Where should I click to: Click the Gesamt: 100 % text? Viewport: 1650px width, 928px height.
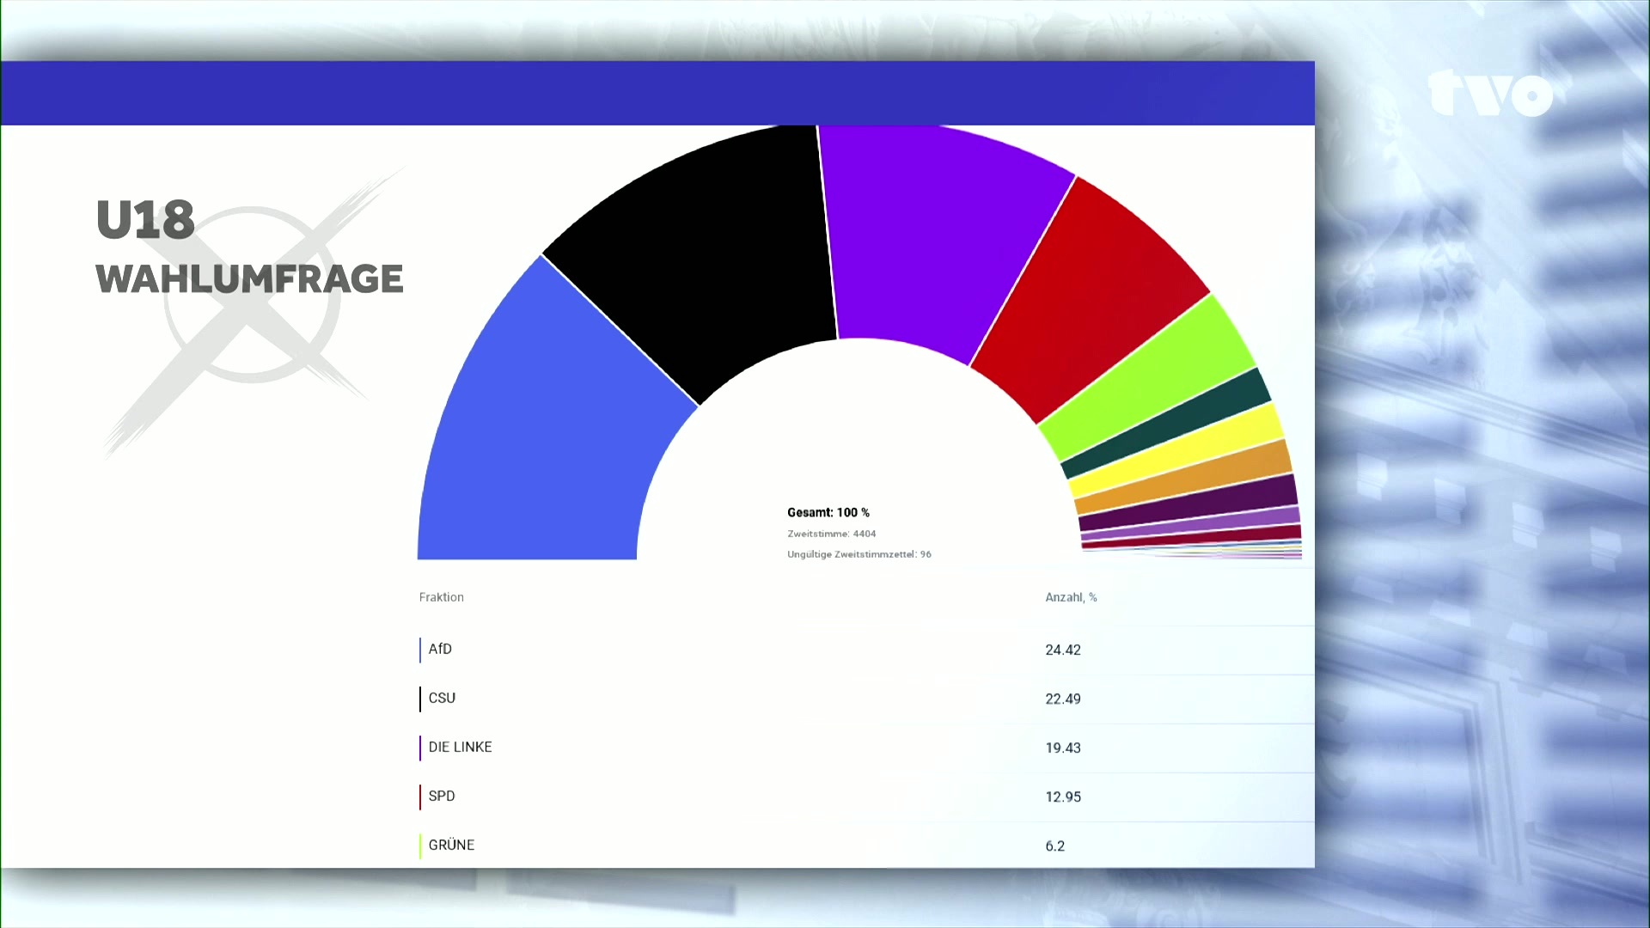(828, 512)
